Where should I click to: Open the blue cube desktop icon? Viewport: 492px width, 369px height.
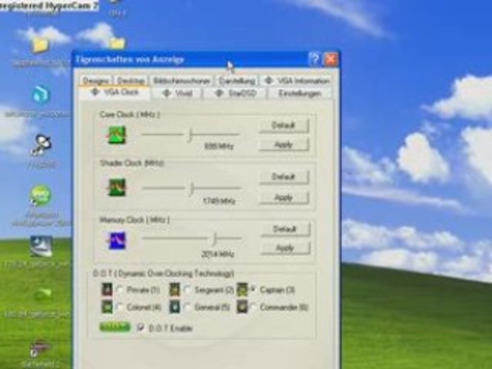tap(41, 94)
